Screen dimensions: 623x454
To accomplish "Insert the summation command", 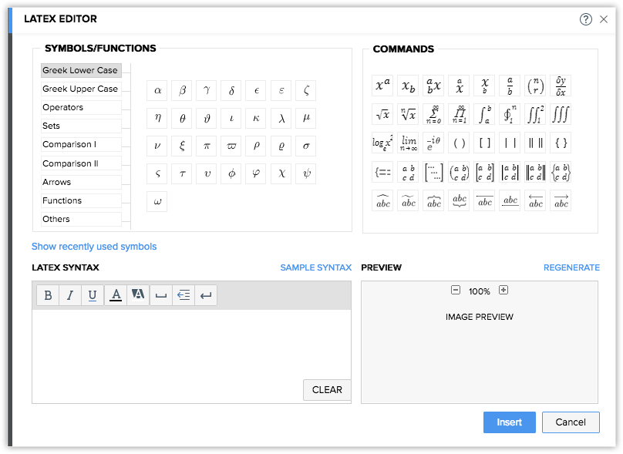I will pos(433,115).
